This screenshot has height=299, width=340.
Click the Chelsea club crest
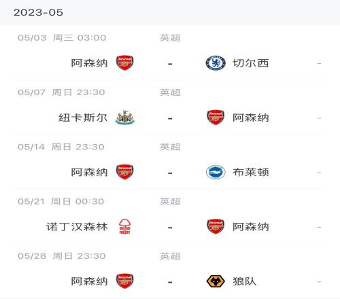click(216, 63)
